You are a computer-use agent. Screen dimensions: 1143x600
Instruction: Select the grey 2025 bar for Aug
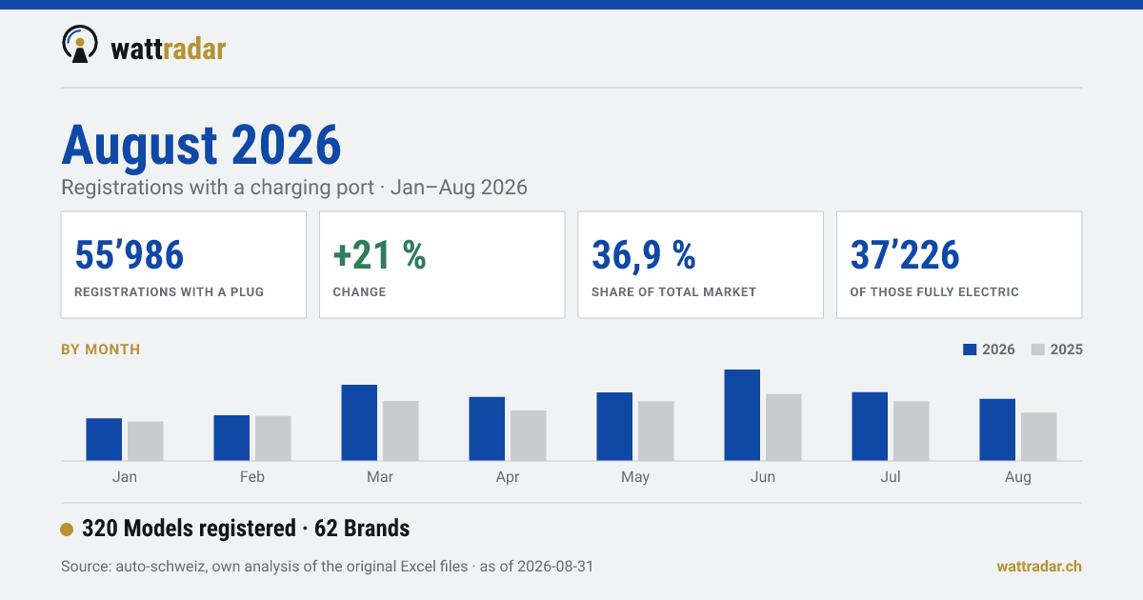pyautogui.click(x=1039, y=436)
